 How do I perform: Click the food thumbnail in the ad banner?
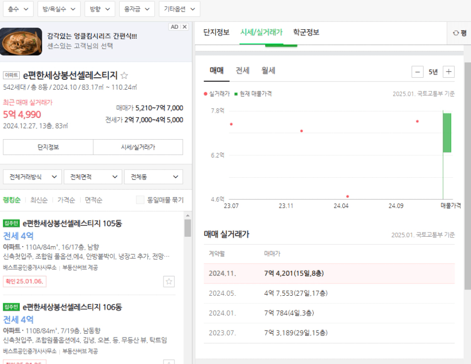21,42
